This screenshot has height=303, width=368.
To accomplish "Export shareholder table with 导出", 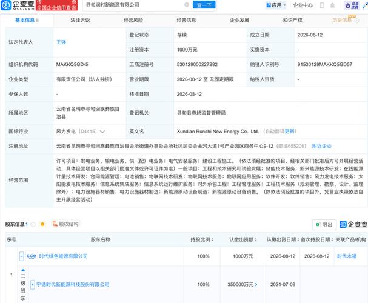I will pos(324,225).
